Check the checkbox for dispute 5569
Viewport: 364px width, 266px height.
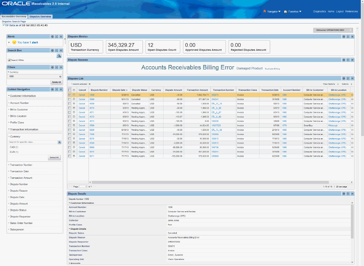tap(69, 126)
